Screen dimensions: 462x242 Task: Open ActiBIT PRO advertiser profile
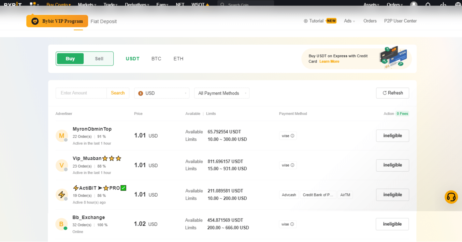(x=100, y=188)
